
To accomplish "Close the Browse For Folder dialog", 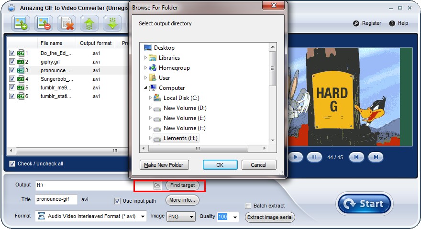I will click(274, 5).
